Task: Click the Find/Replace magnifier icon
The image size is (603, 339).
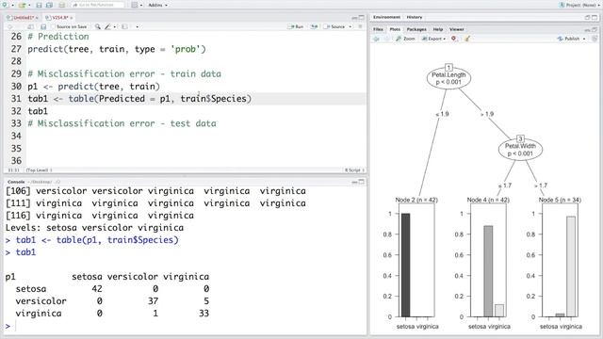Action: [98, 27]
